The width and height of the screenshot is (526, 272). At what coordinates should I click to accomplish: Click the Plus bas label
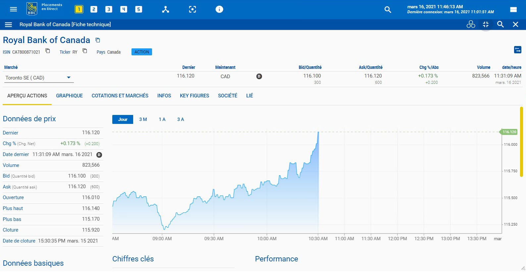[x=12, y=219]
